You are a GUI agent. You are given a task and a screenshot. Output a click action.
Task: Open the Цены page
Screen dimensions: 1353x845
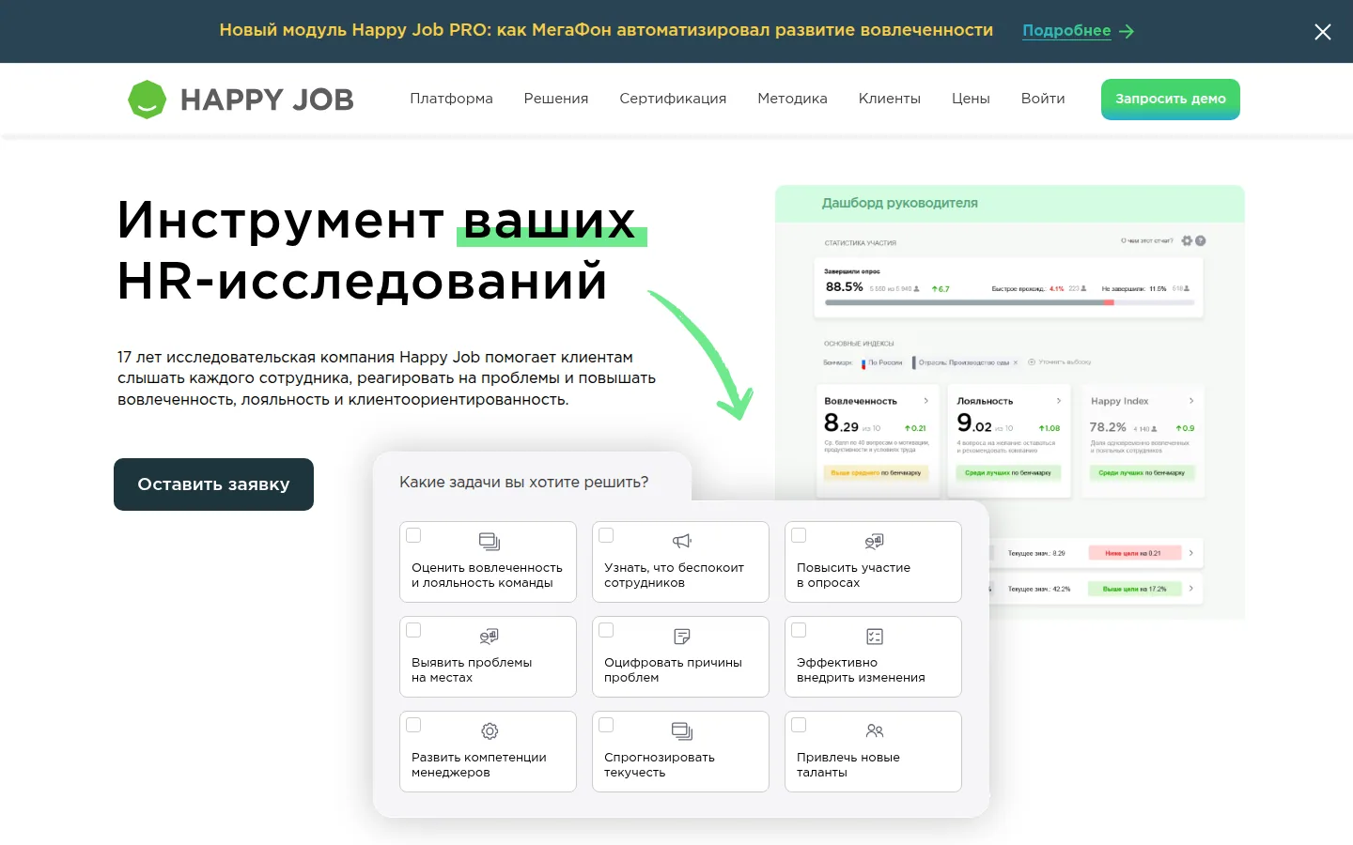pos(971,99)
